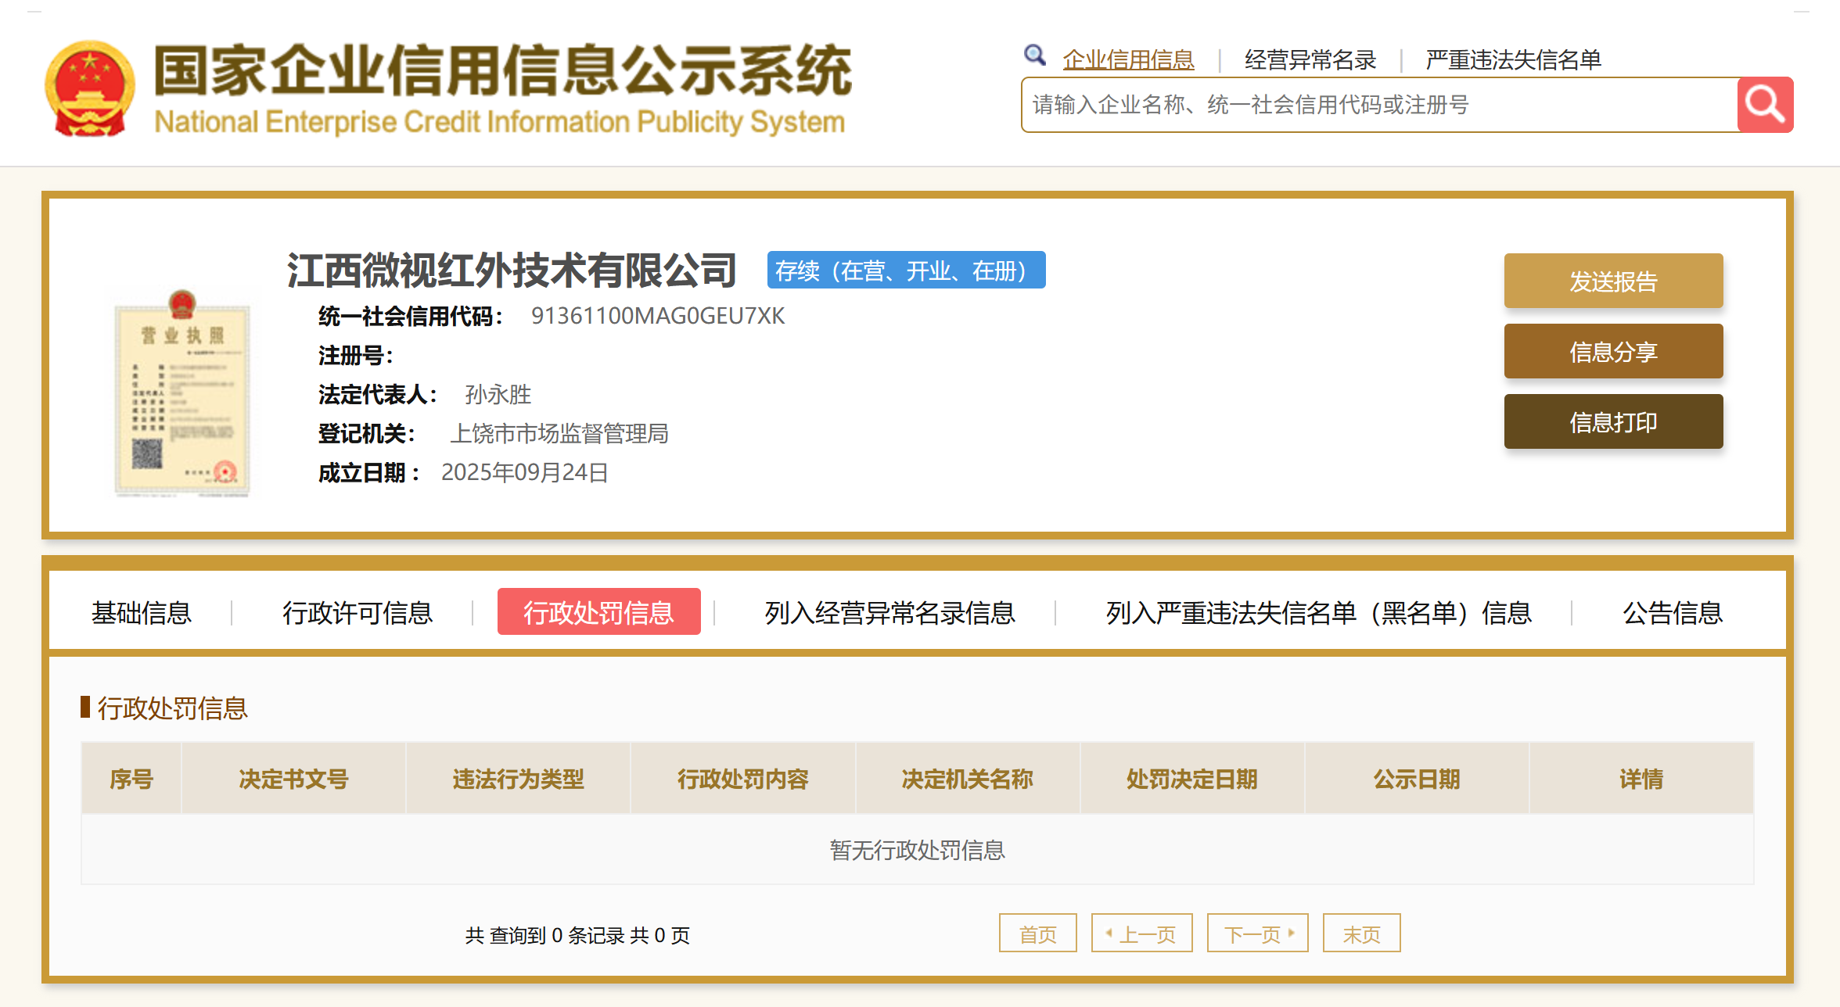Select 经营异常名录 search category
The height and width of the screenshot is (1007, 1840).
tap(1310, 59)
